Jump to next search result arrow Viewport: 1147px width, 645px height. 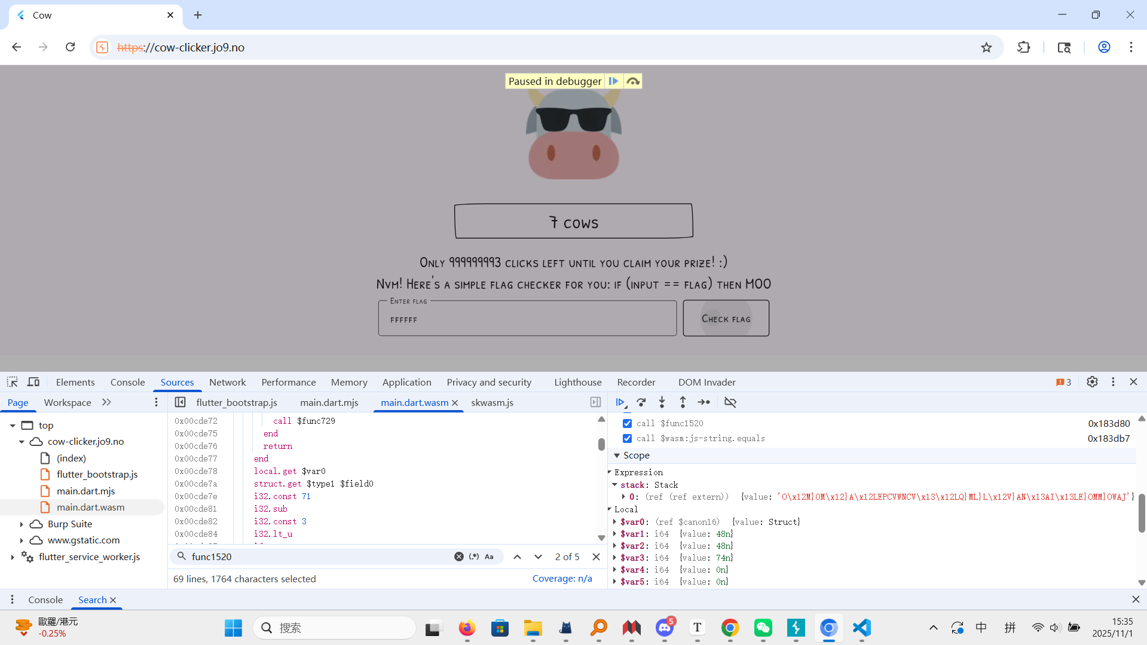tap(538, 557)
